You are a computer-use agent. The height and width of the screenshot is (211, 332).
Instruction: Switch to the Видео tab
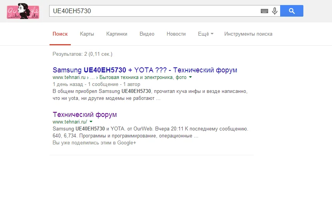(x=147, y=34)
